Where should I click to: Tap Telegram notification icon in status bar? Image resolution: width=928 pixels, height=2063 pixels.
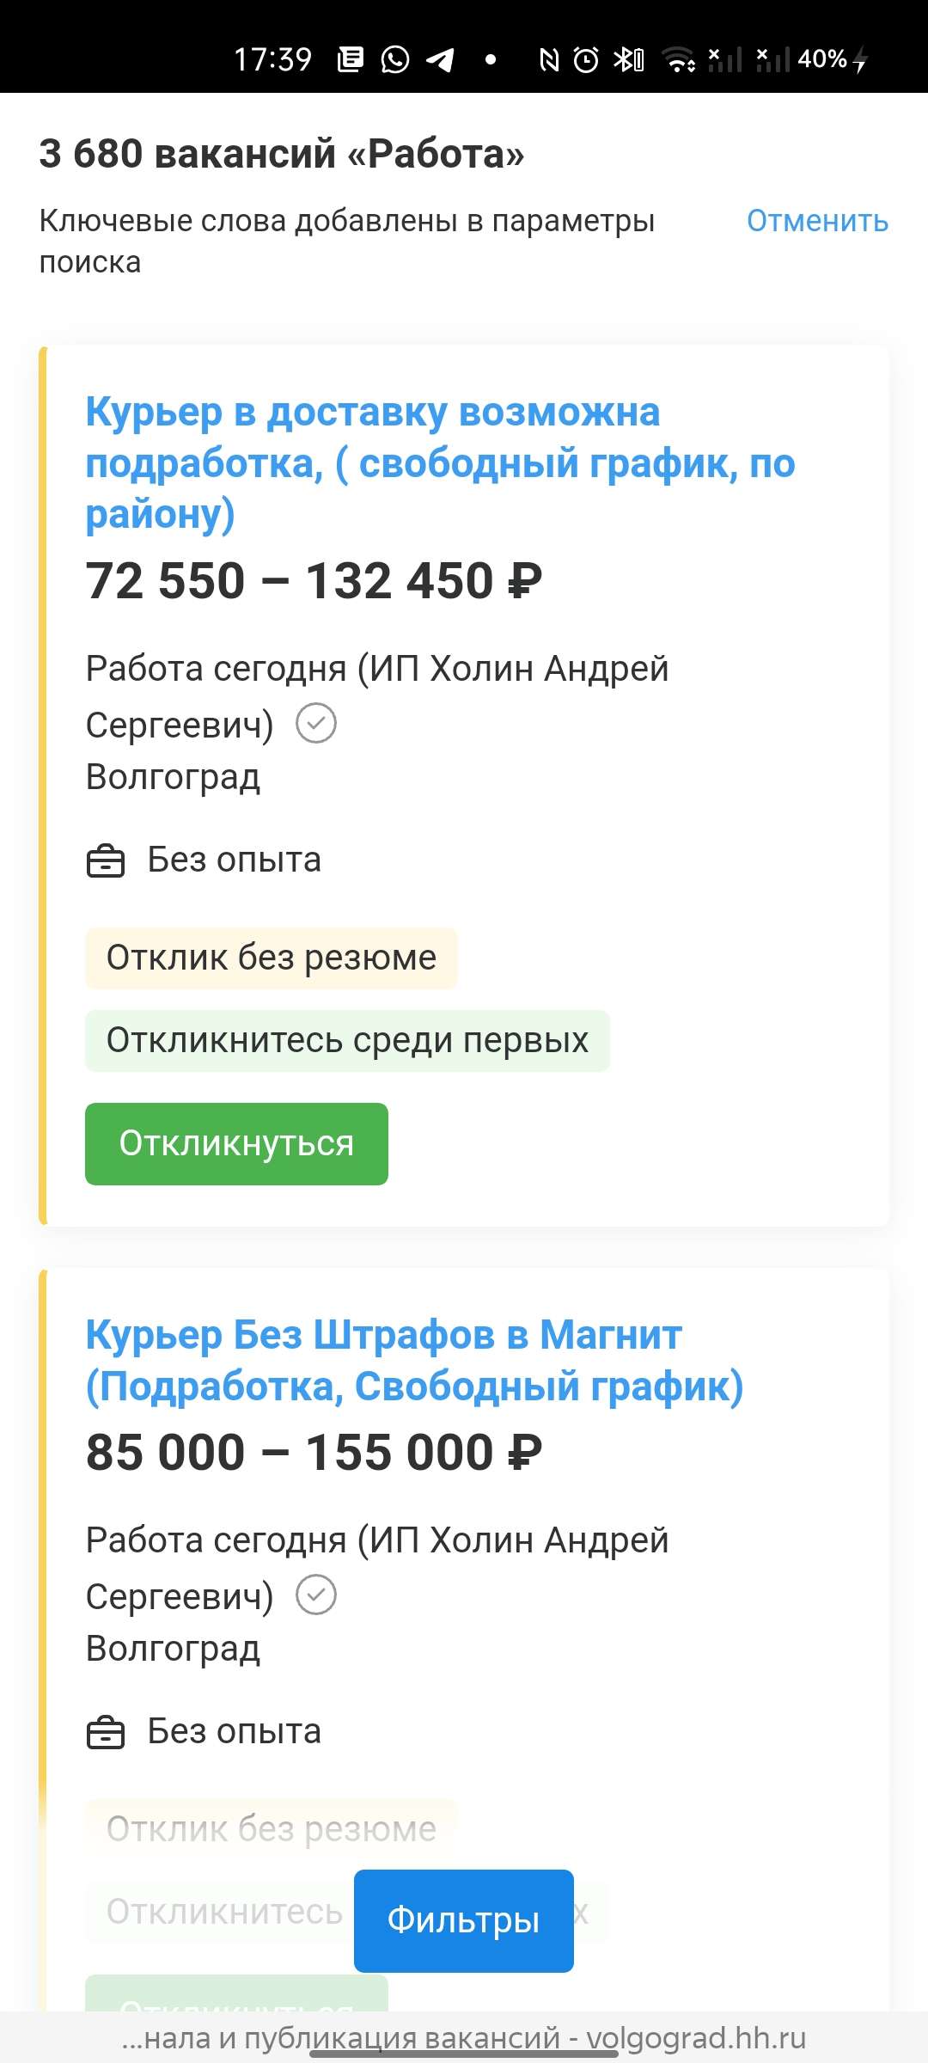[440, 59]
